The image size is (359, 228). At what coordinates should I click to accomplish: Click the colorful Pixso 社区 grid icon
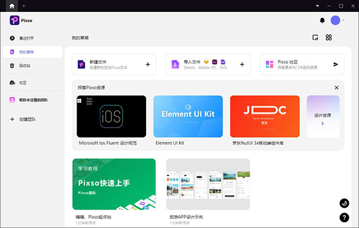pyautogui.click(x=269, y=64)
